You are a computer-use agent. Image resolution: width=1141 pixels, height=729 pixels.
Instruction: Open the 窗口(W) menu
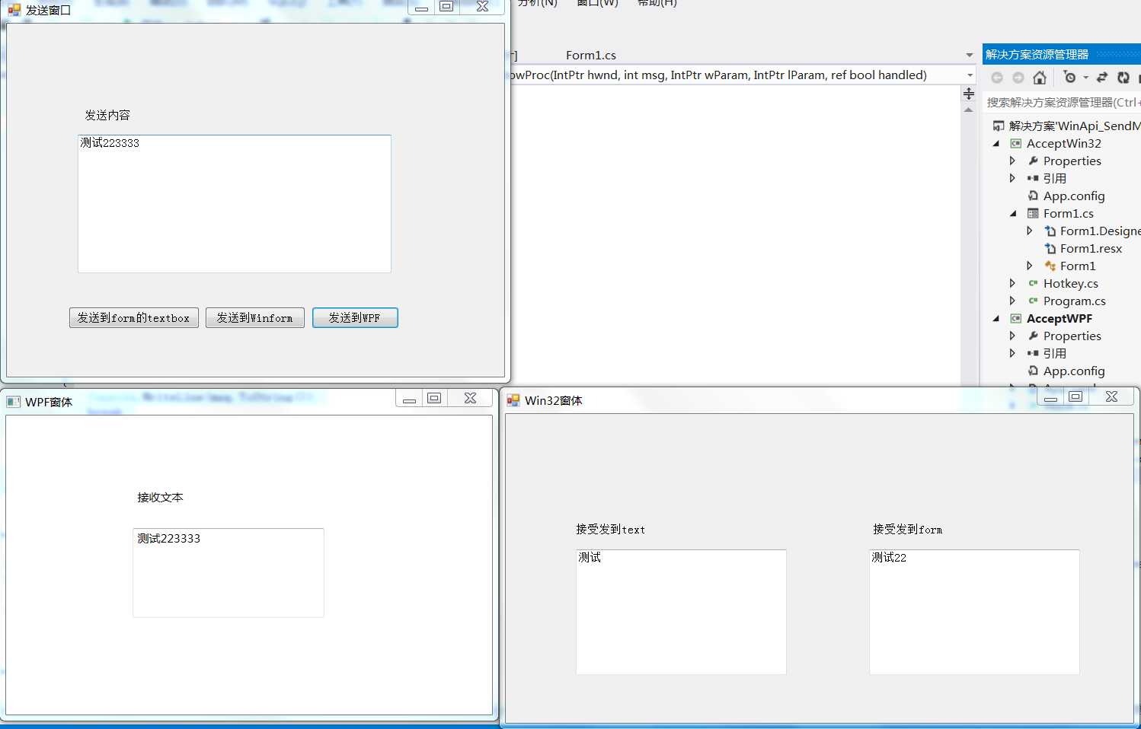tap(597, 3)
